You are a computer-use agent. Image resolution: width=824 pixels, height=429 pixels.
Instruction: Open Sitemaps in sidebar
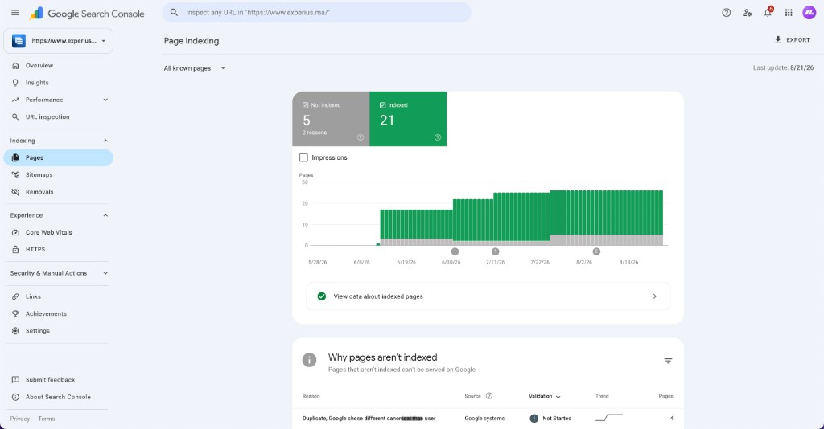point(58,174)
